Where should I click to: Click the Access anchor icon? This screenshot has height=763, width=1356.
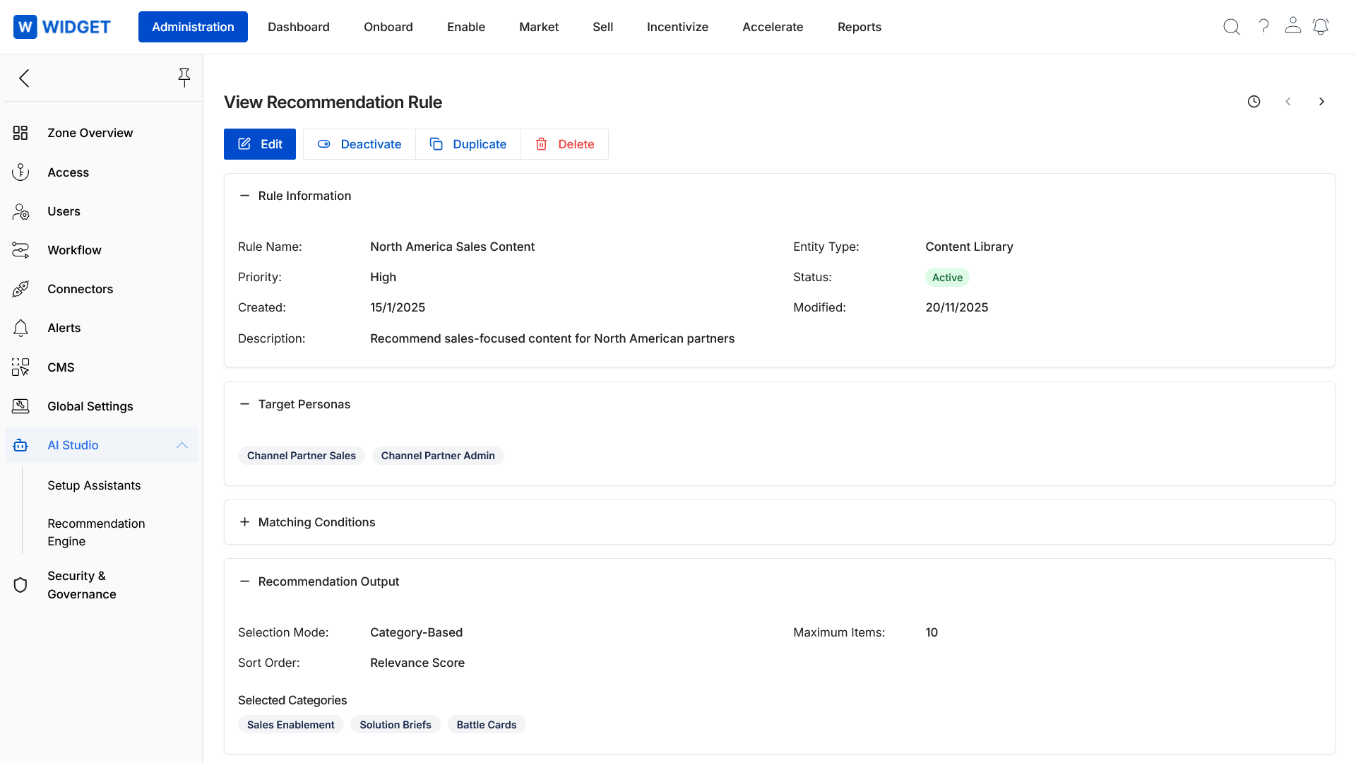pos(20,172)
